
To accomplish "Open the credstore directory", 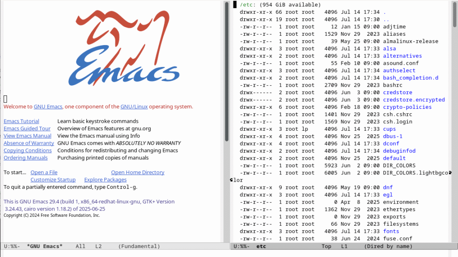I will click(398, 92).
